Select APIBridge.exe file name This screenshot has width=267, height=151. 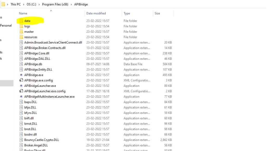point(34,75)
